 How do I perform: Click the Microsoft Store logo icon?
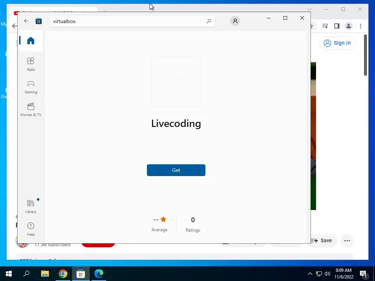(x=38, y=21)
